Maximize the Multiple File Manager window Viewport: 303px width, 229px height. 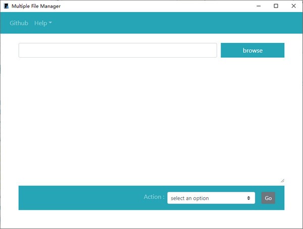coord(276,6)
